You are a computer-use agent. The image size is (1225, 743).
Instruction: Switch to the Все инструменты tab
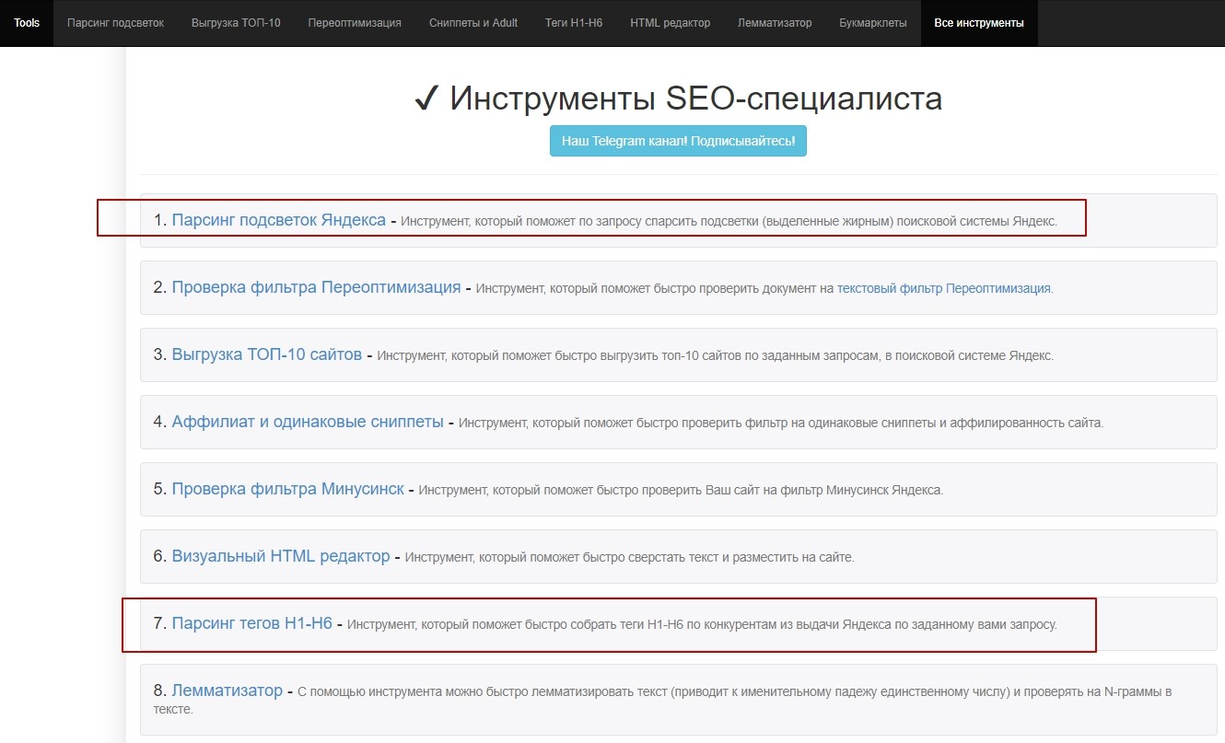(978, 23)
